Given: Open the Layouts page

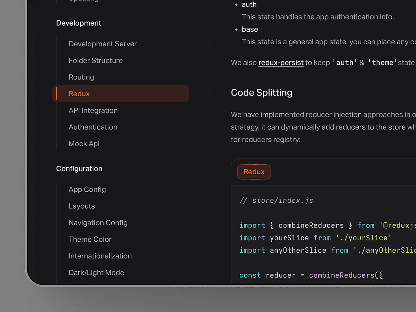Looking at the screenshot, I should pyautogui.click(x=82, y=206).
